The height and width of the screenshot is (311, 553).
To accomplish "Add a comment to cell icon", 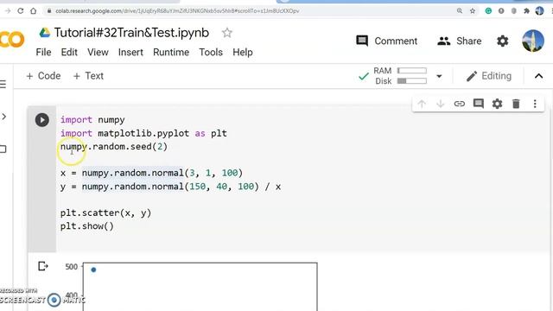I will [478, 104].
